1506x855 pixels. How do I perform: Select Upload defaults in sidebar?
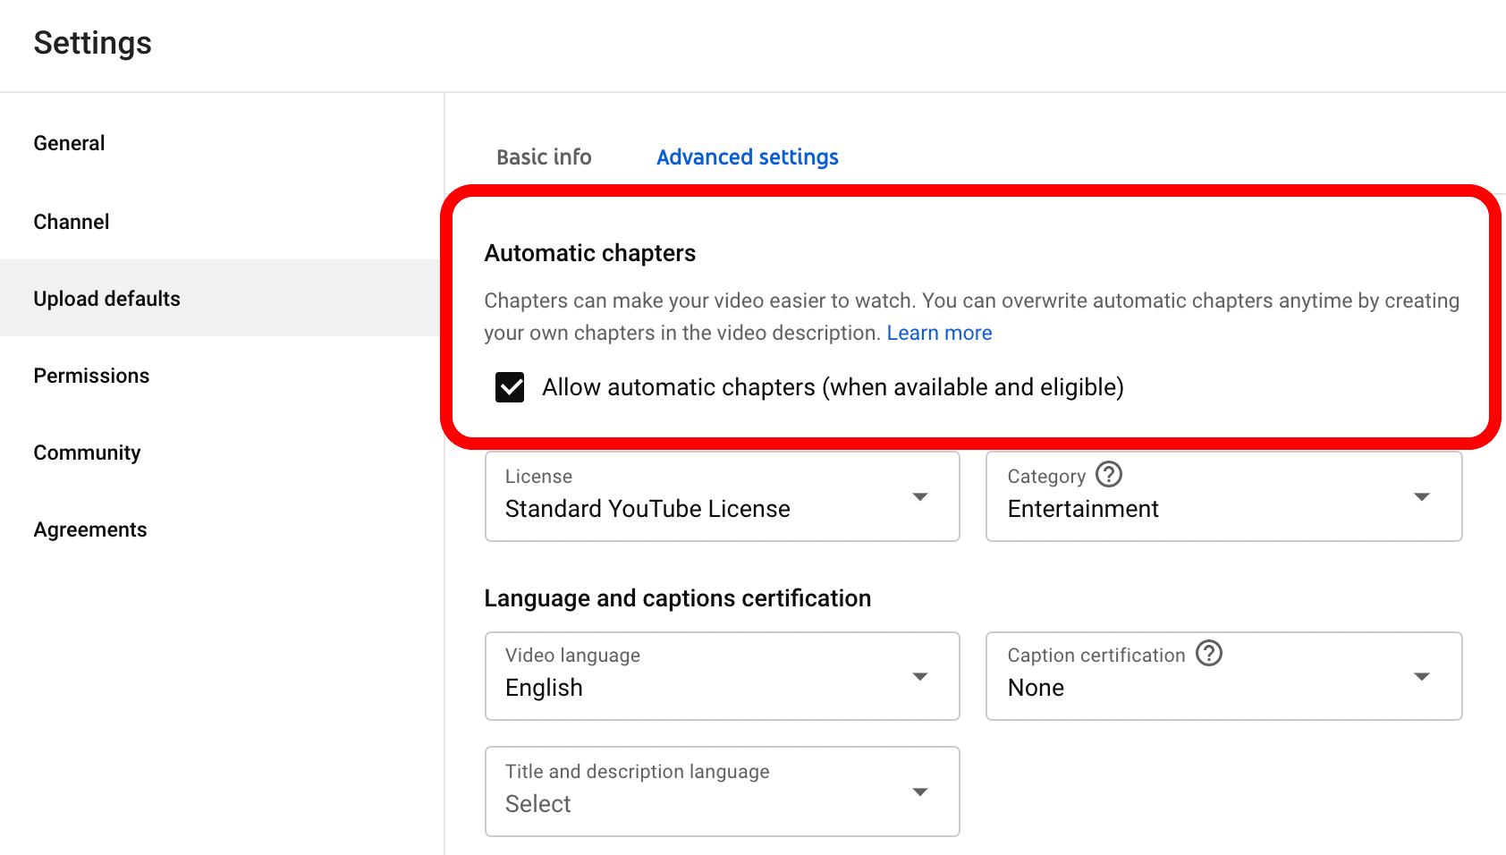point(106,299)
